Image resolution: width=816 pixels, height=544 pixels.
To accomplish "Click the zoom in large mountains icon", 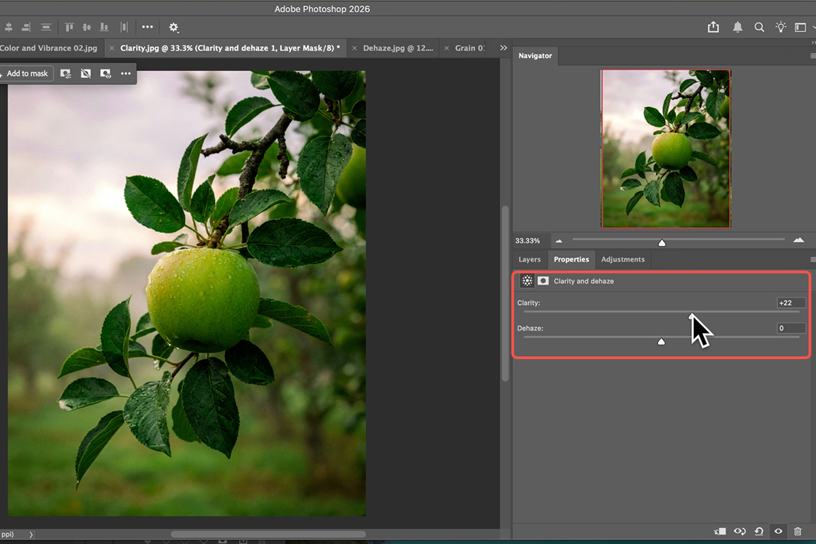I will click(x=798, y=241).
